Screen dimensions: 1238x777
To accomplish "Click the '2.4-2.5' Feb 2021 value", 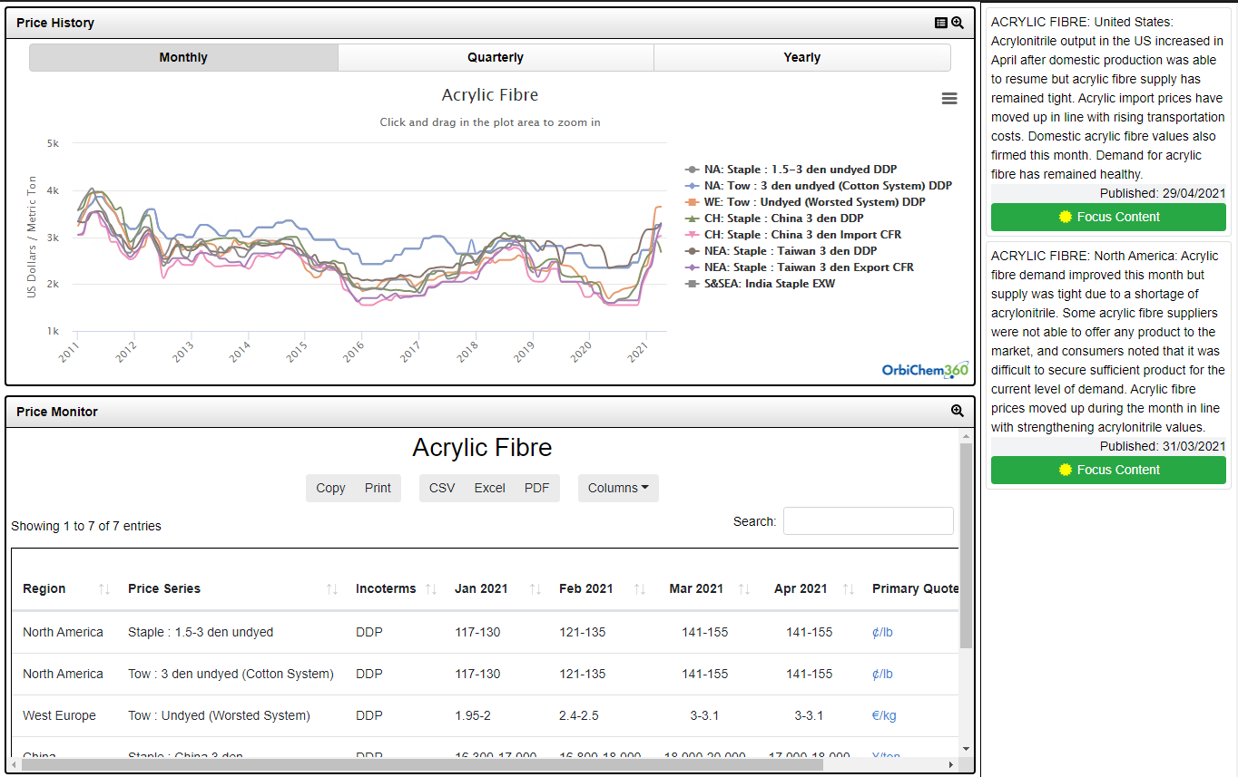I will click(x=579, y=715).
